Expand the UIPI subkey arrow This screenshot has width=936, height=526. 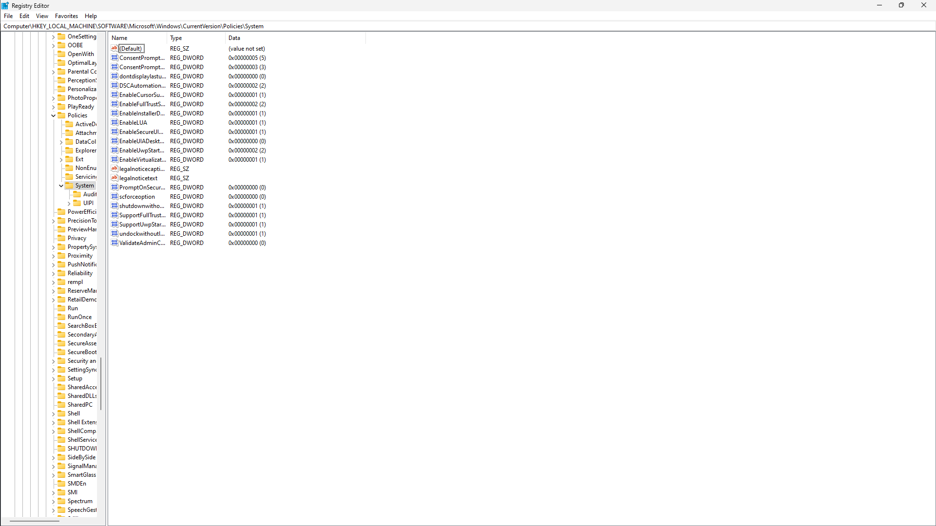click(x=69, y=203)
